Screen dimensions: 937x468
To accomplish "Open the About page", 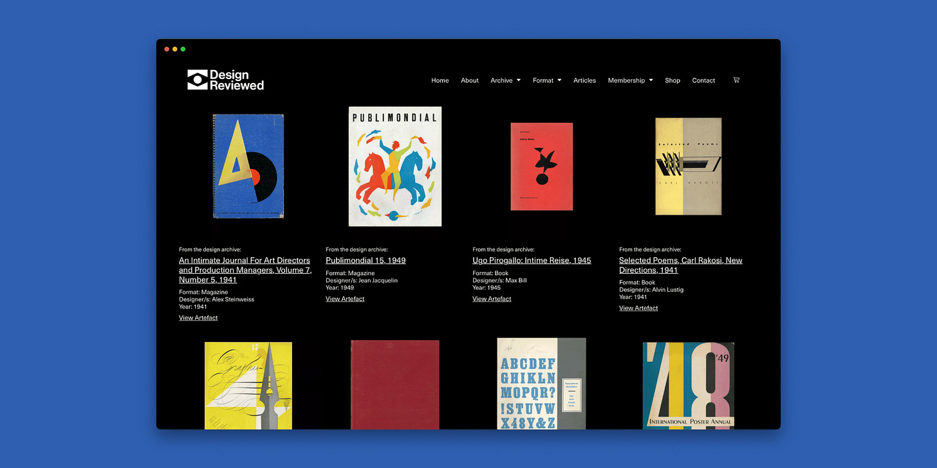I will pos(470,80).
